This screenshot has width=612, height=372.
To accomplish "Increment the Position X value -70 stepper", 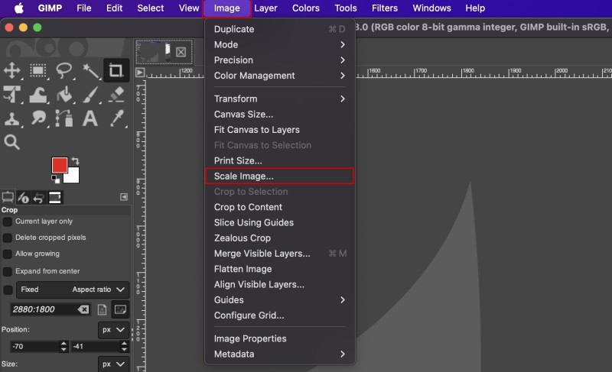I will point(63,343).
